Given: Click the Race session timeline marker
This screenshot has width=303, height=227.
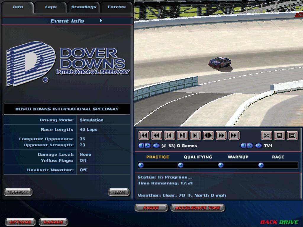Looking at the screenshot, I should point(261,165).
